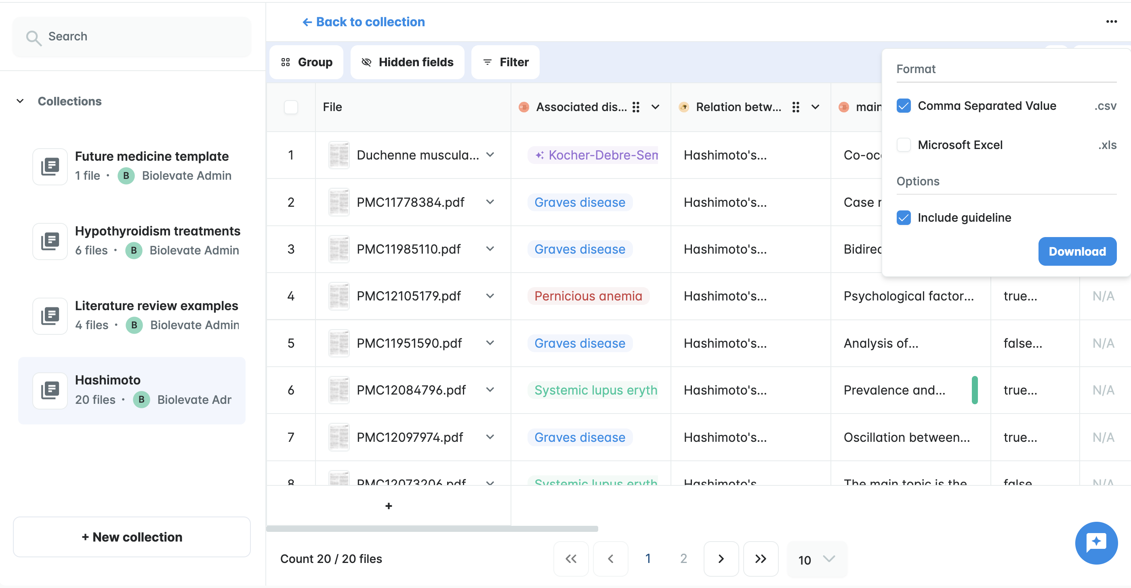The width and height of the screenshot is (1131, 588).
Task: Go to last page with double arrow
Action: [x=761, y=559]
